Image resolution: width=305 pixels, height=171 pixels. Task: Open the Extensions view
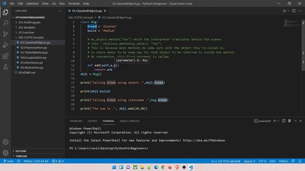[5, 56]
